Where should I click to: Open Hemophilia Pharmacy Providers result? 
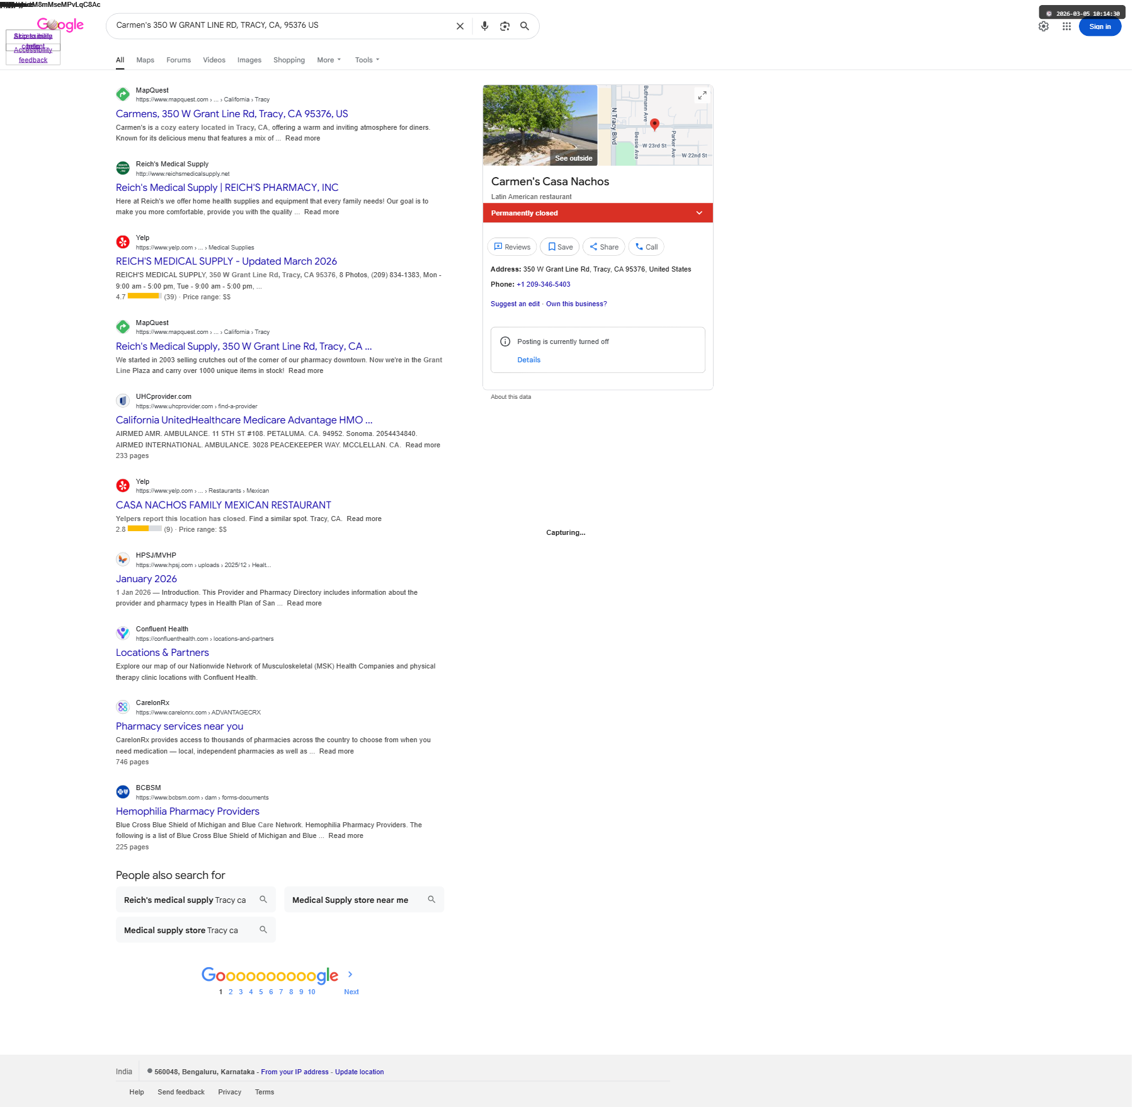(188, 812)
